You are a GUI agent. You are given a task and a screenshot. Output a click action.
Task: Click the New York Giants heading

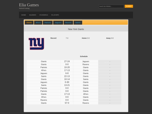pyautogui.click(x=76, y=29)
